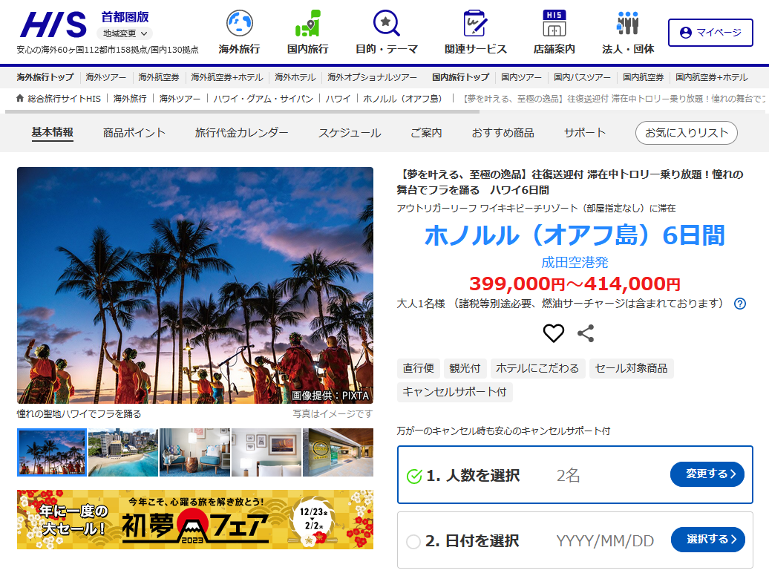This screenshot has height=576, width=769.
Task: Click the green check on 人数を選択
Action: pyautogui.click(x=414, y=476)
